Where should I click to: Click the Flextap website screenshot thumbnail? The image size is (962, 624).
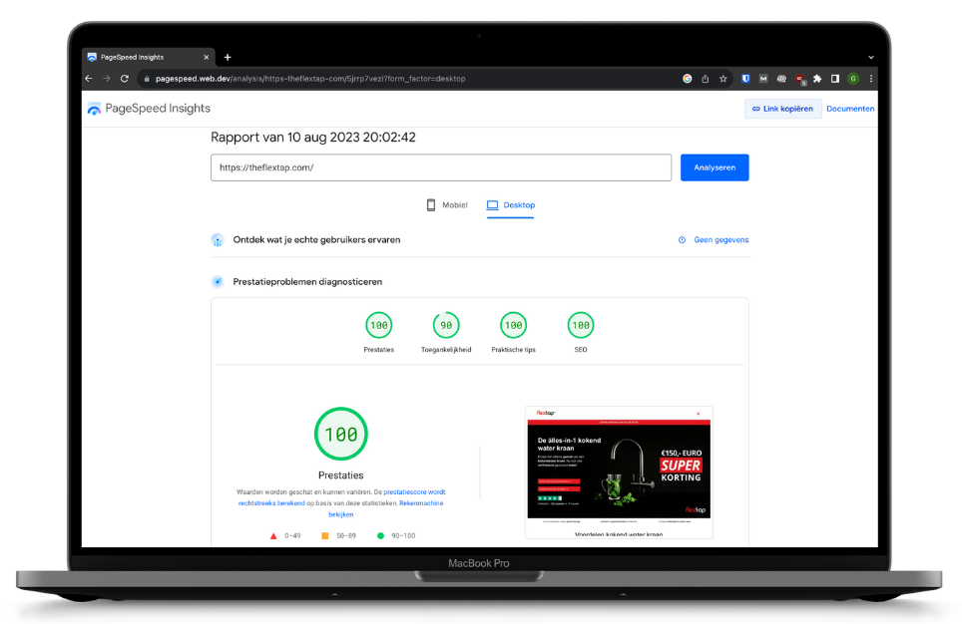(619, 471)
